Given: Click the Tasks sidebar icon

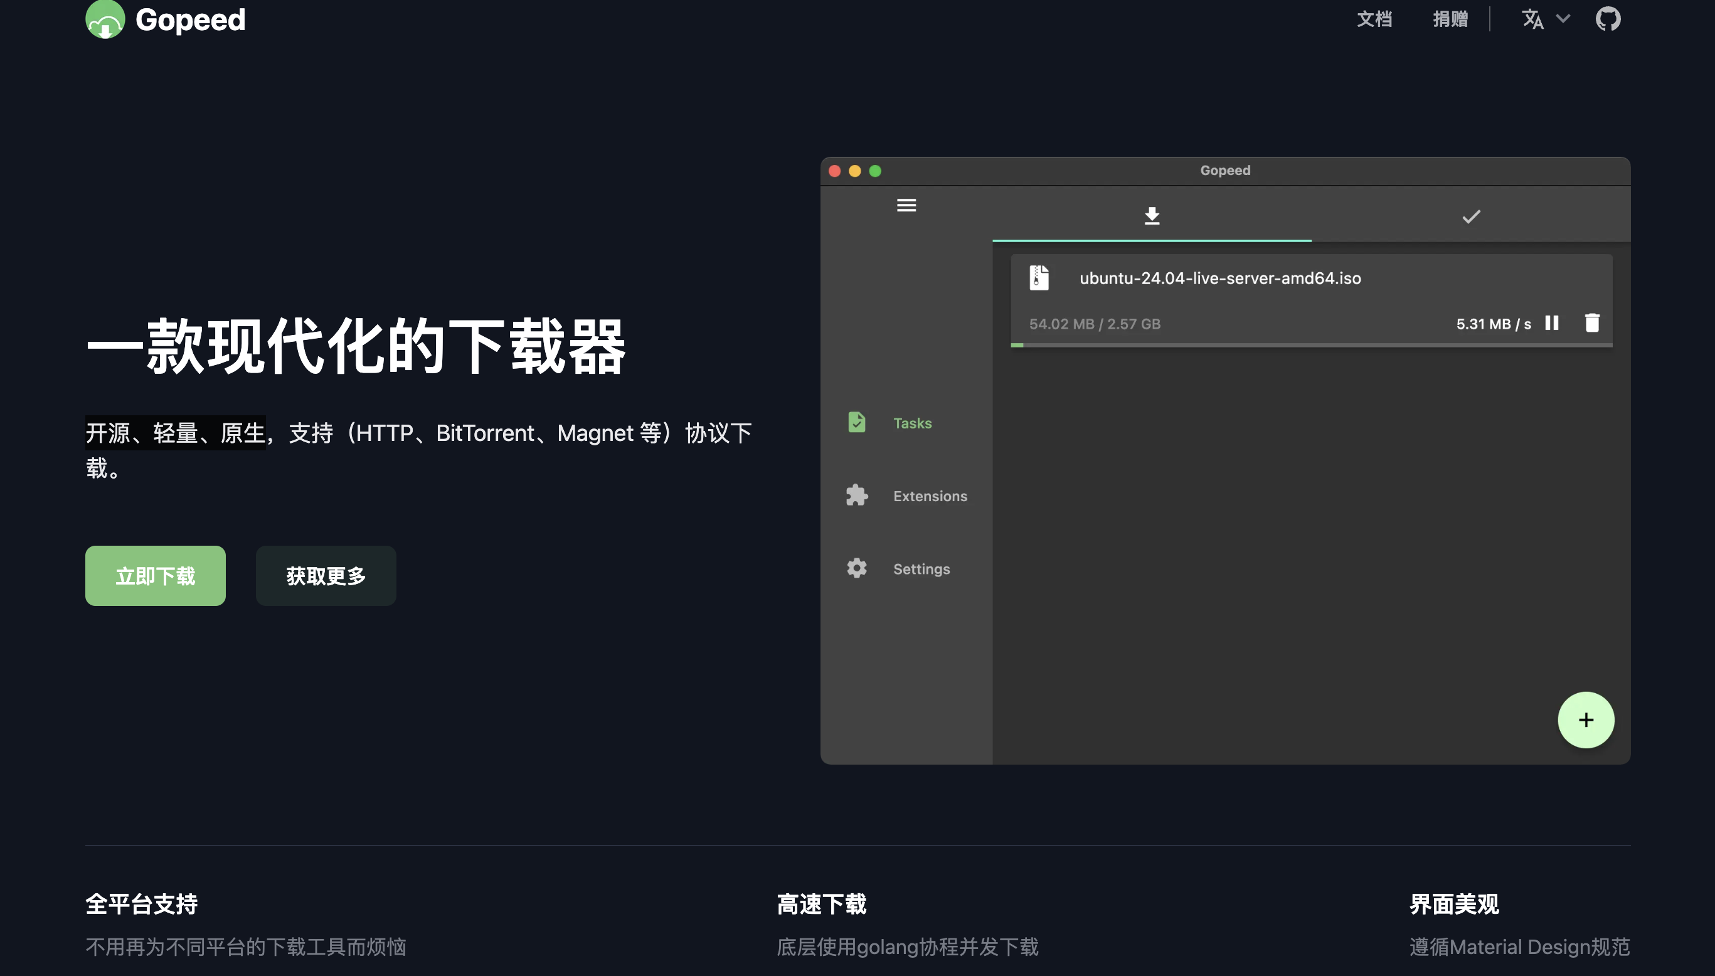Looking at the screenshot, I should (x=856, y=422).
